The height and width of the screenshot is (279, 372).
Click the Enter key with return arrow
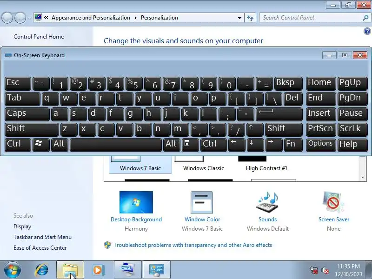click(x=279, y=114)
